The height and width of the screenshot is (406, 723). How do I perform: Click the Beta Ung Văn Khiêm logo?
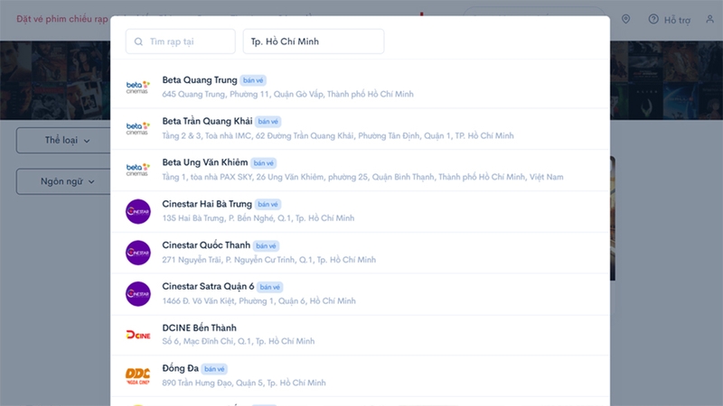pyautogui.click(x=138, y=170)
